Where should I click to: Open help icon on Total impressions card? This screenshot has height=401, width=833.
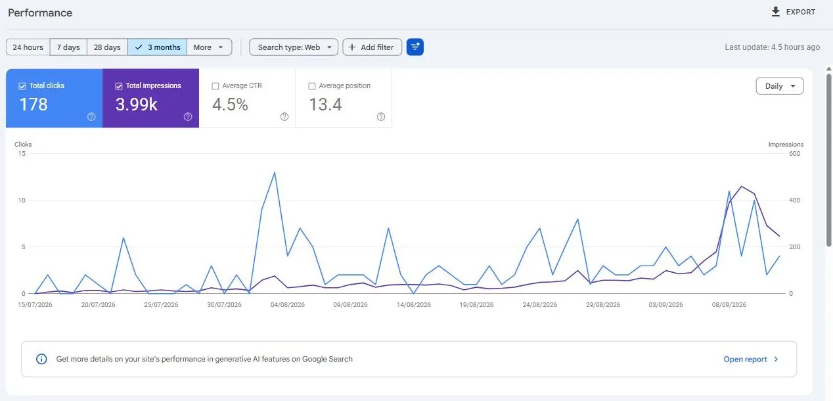[188, 116]
